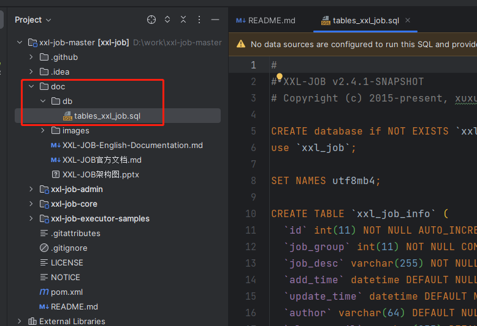
Task: Click the underlined xuxu link in line 3
Action: 465,98
